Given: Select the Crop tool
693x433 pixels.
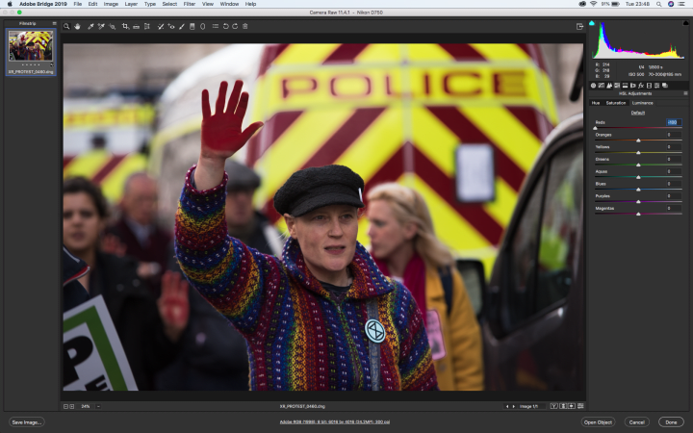Looking at the screenshot, I should tap(125, 27).
